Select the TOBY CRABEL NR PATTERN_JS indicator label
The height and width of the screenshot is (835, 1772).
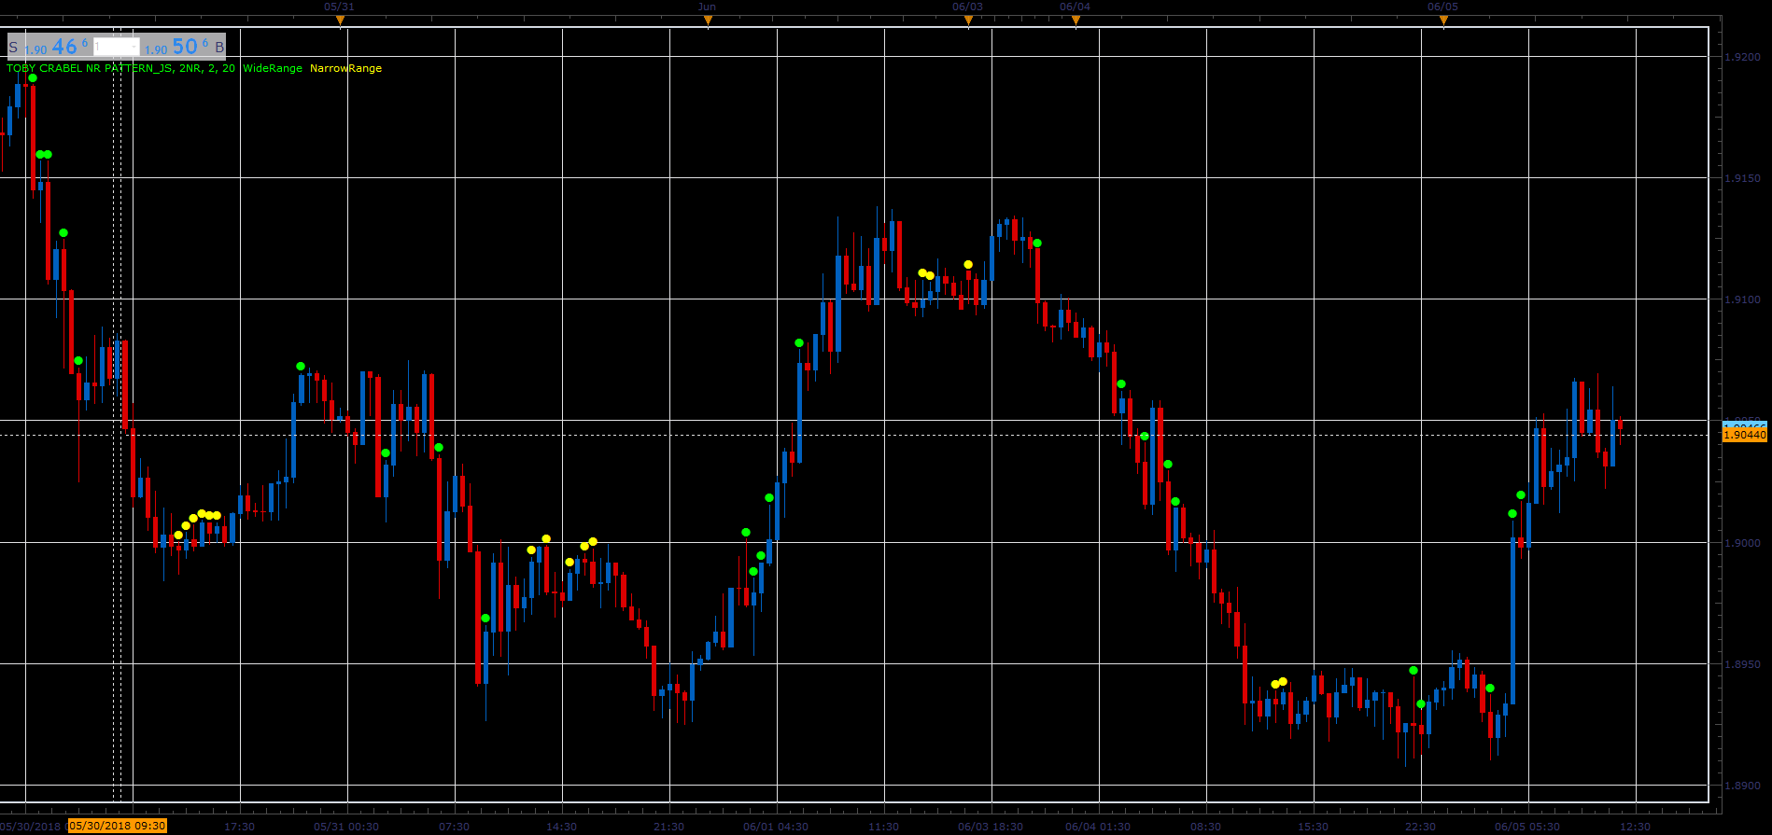click(120, 68)
